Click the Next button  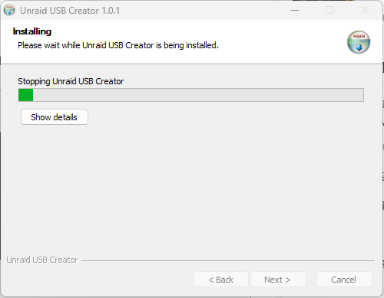pos(278,280)
